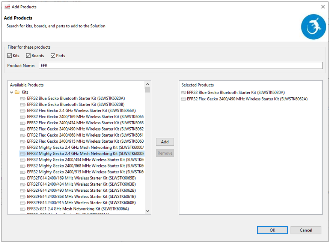This screenshot has height=243, width=330.
Task: Click the Add button
Action: pos(165,142)
